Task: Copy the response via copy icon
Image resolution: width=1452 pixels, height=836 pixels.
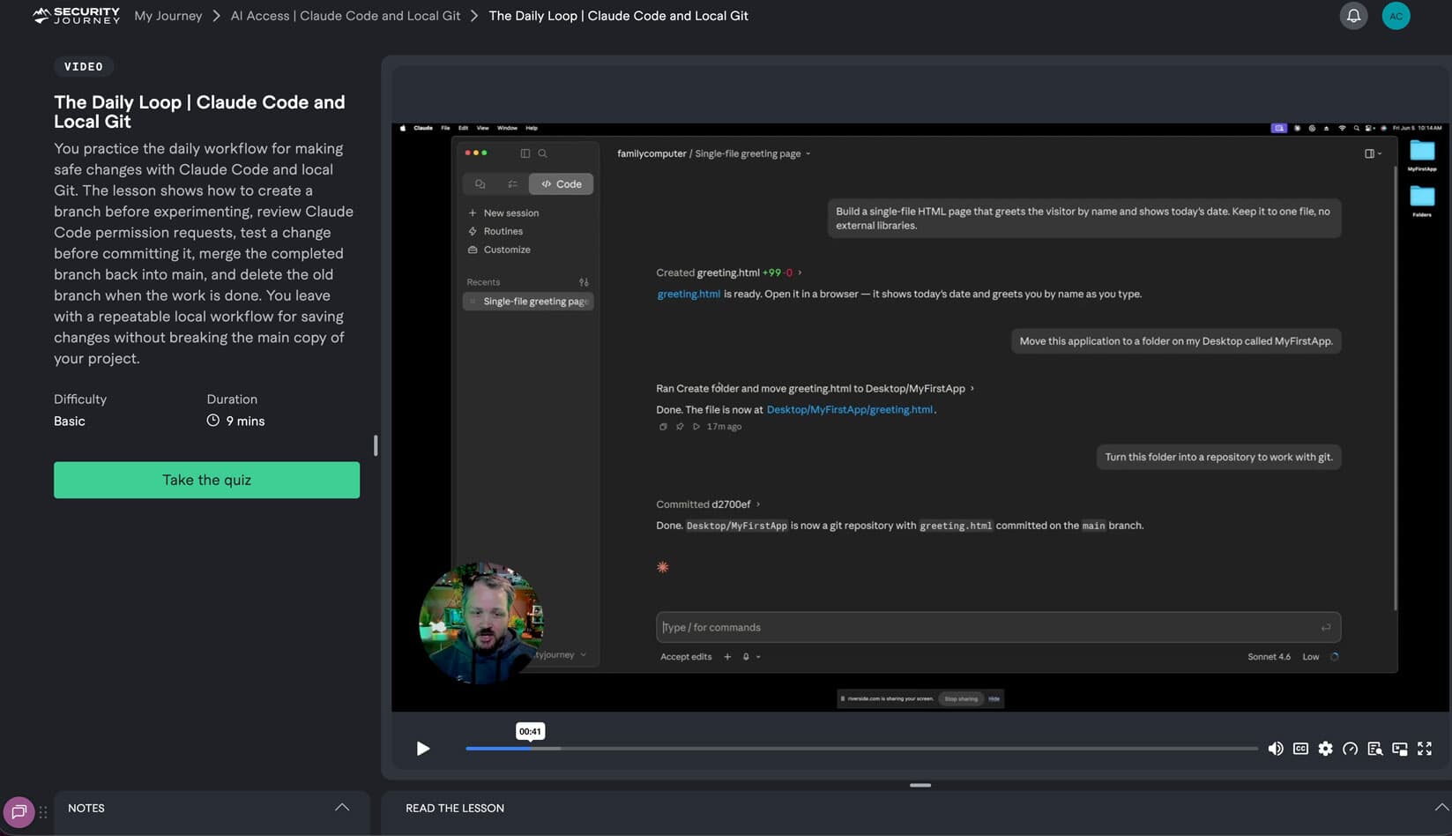Action: (x=663, y=427)
